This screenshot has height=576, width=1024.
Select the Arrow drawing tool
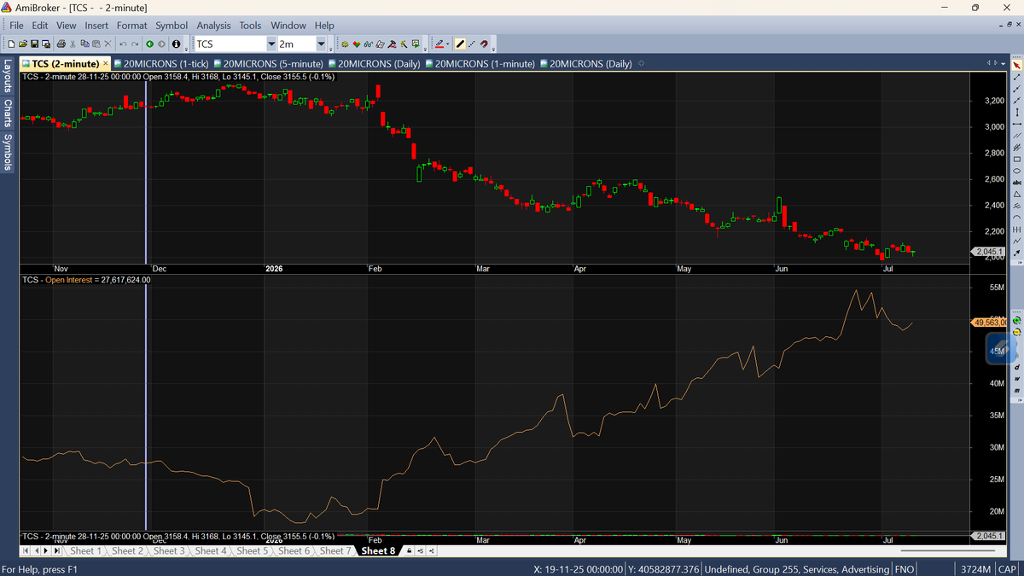1016,252
